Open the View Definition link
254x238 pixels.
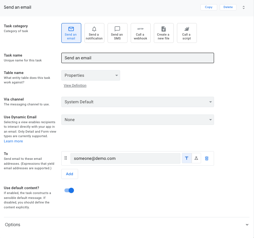75,85
